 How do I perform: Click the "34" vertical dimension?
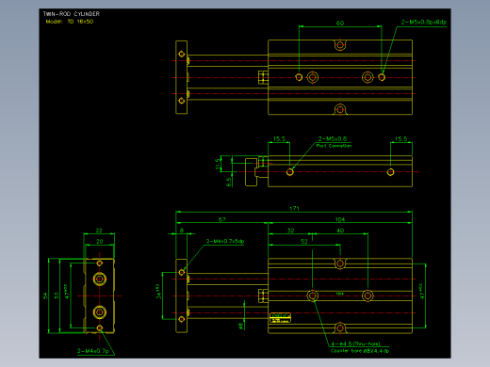(x=158, y=292)
